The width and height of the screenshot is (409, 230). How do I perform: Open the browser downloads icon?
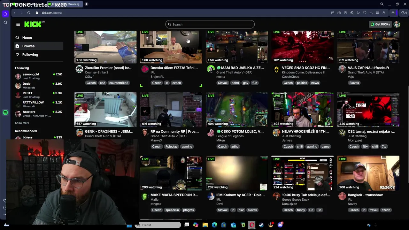(371, 13)
